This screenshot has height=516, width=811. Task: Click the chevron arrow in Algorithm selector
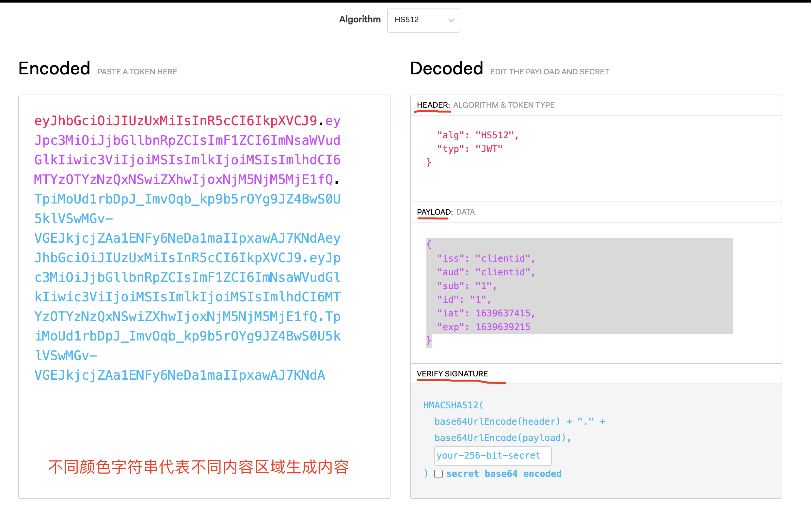point(451,20)
